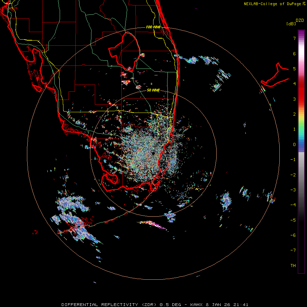Click the 0 tick label on the color scale
Image resolution: width=307 pixels, height=307 pixels.
pos(294,145)
